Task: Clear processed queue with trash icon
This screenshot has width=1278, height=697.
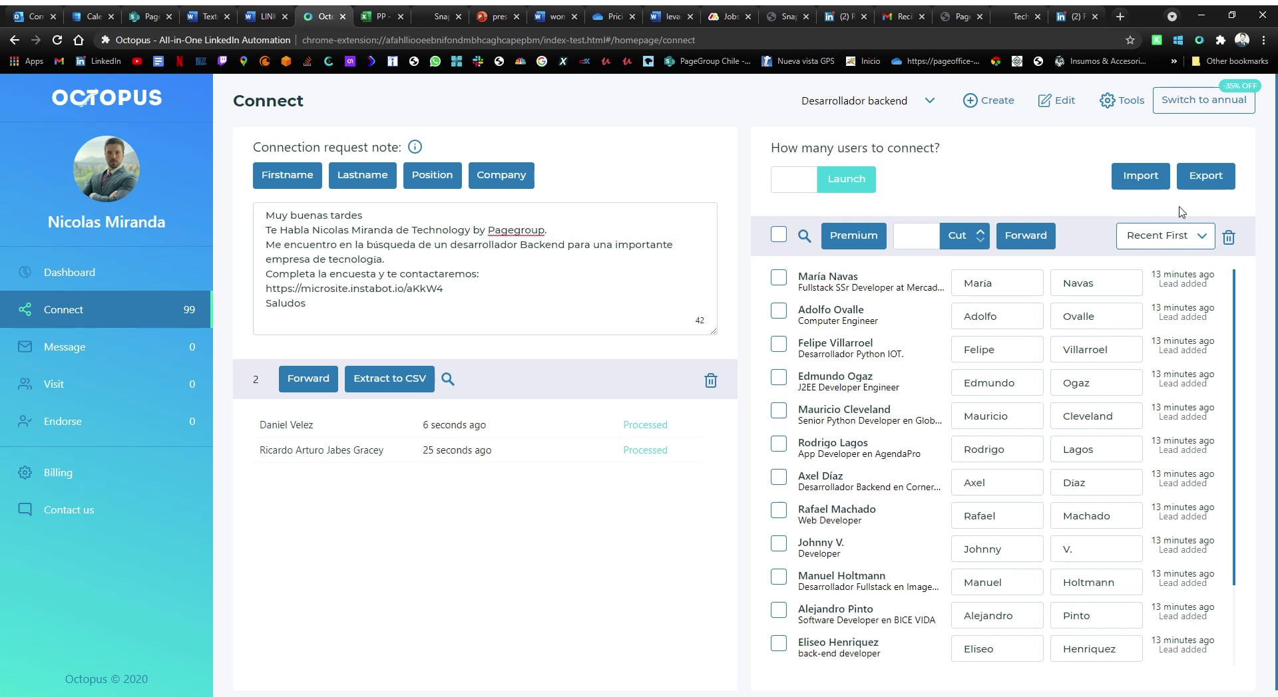Action: 710,380
